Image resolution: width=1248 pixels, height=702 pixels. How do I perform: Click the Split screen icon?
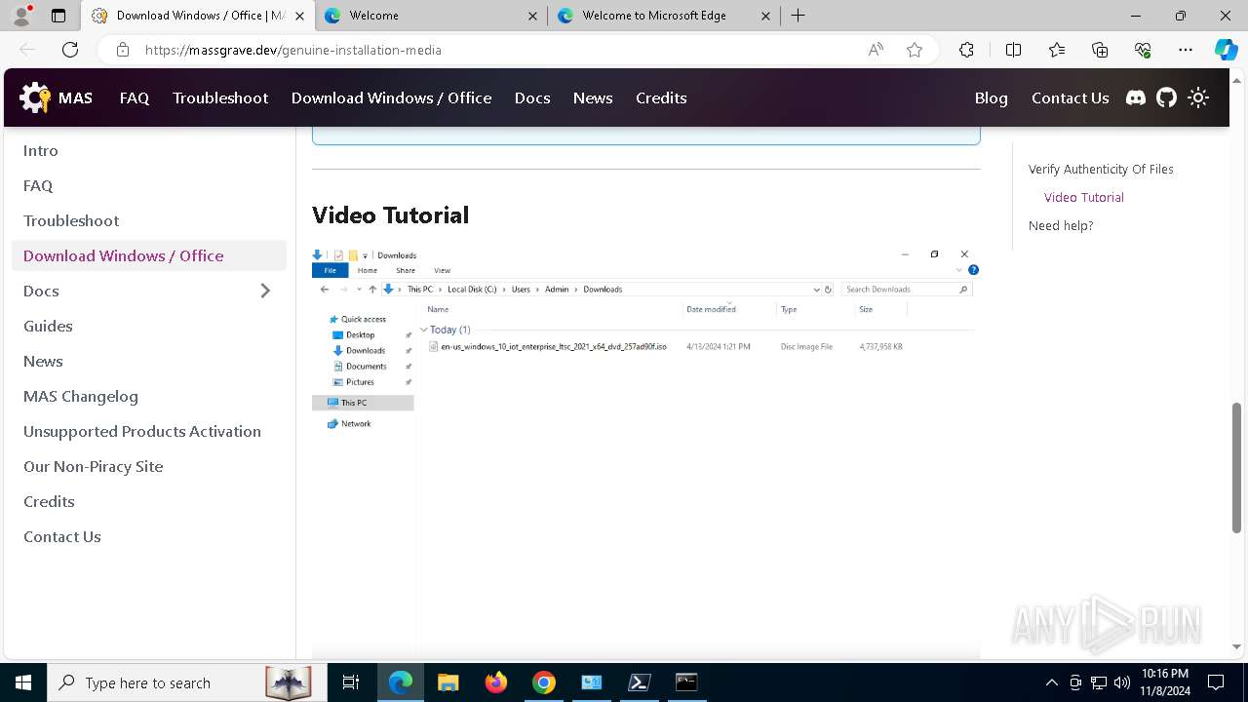click(x=1013, y=50)
